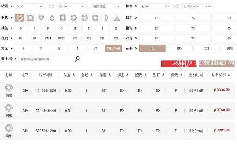237x144 pixels.
Task: Select the emerald rectangle shape icon
Action: pos(63,18)
